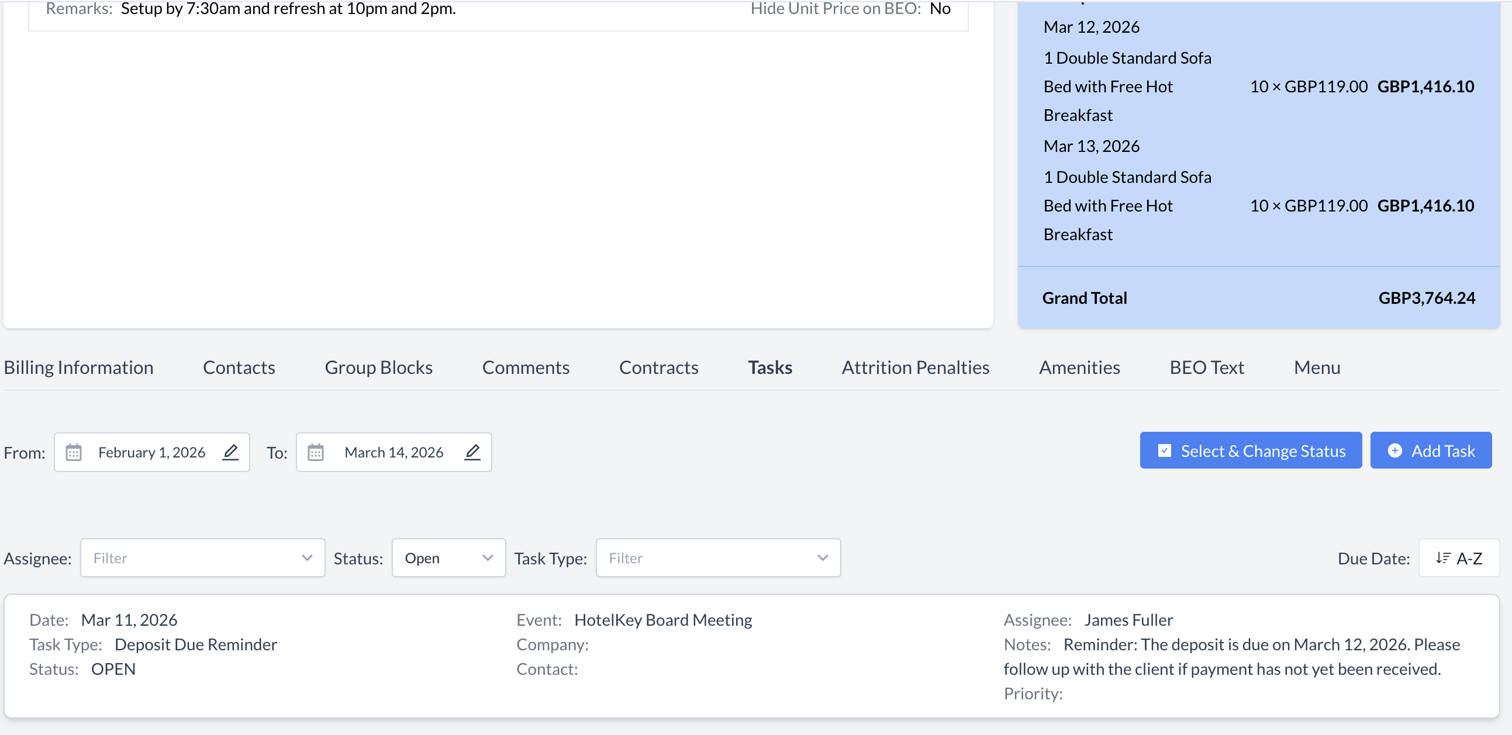The image size is (1512, 735).
Task: Open the Deposit Due Reminder task card
Action: [751, 656]
